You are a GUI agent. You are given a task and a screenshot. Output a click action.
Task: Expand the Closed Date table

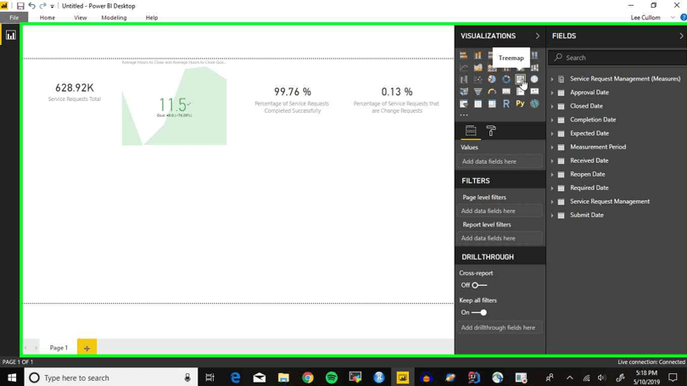coord(552,106)
